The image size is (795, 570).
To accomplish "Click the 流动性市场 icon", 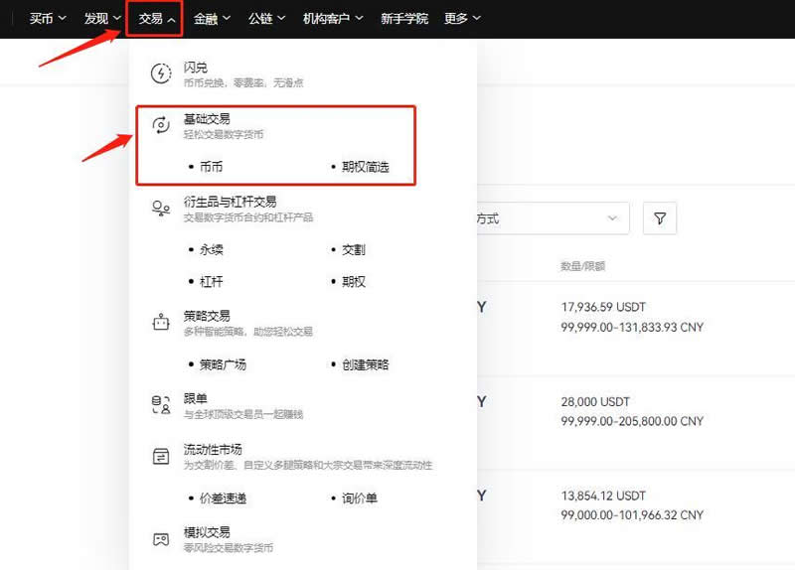I will coord(160,457).
